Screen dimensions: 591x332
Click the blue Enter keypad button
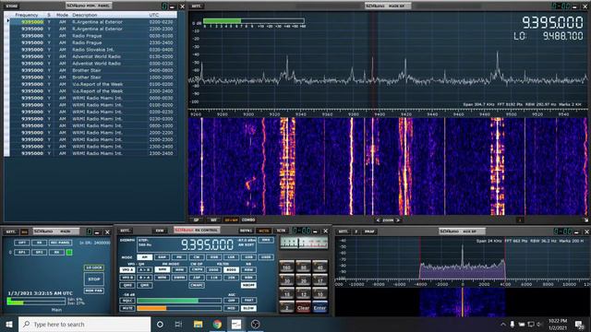click(320, 307)
